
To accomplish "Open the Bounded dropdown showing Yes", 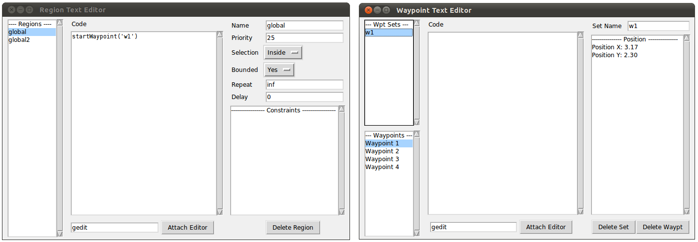I will point(279,70).
